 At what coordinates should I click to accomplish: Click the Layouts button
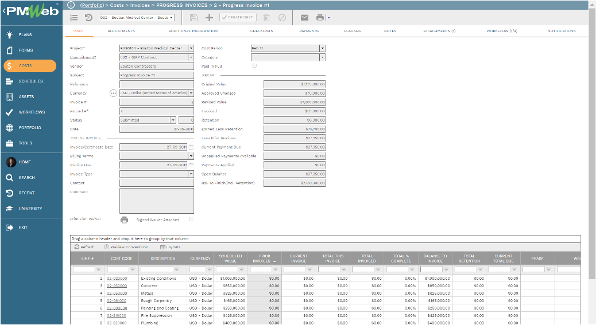(x=171, y=247)
